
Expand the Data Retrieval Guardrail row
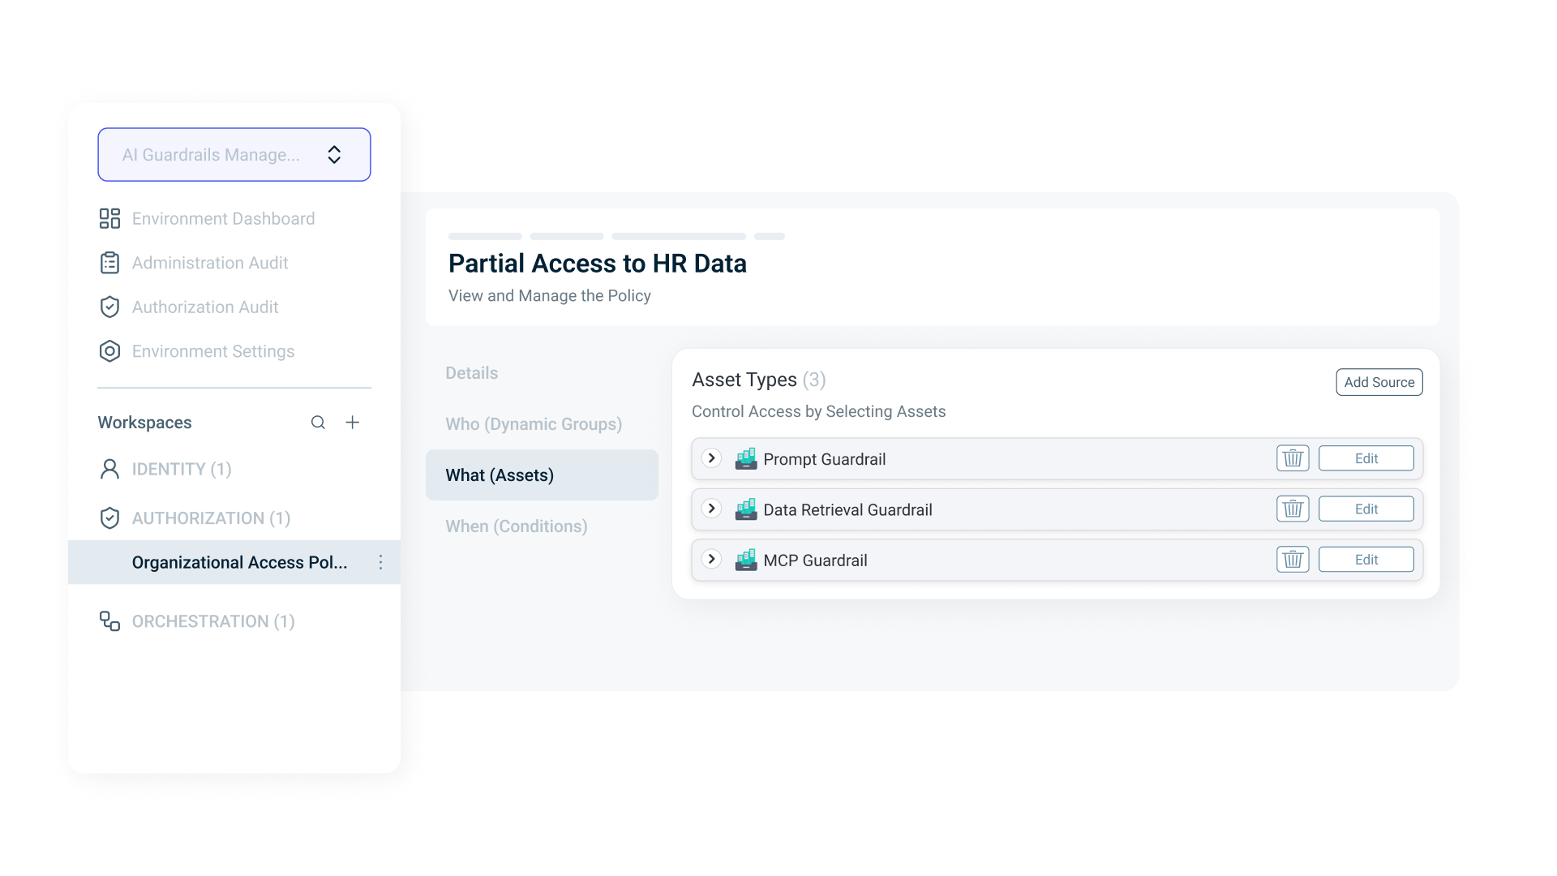coord(712,509)
